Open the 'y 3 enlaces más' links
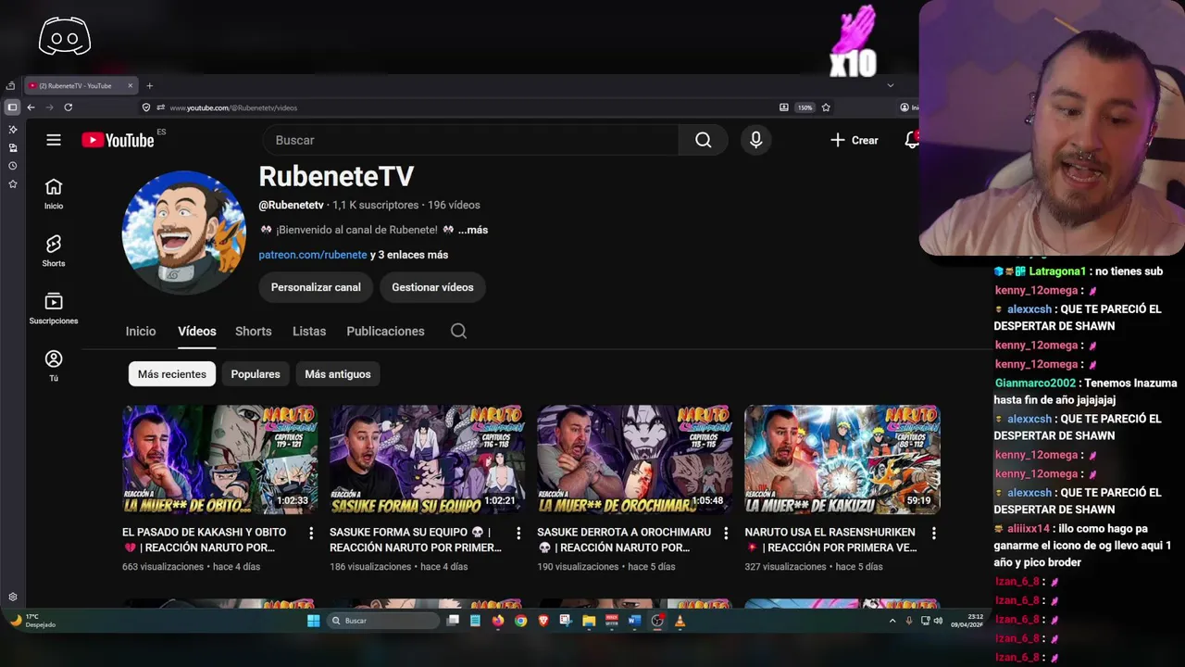 (409, 255)
